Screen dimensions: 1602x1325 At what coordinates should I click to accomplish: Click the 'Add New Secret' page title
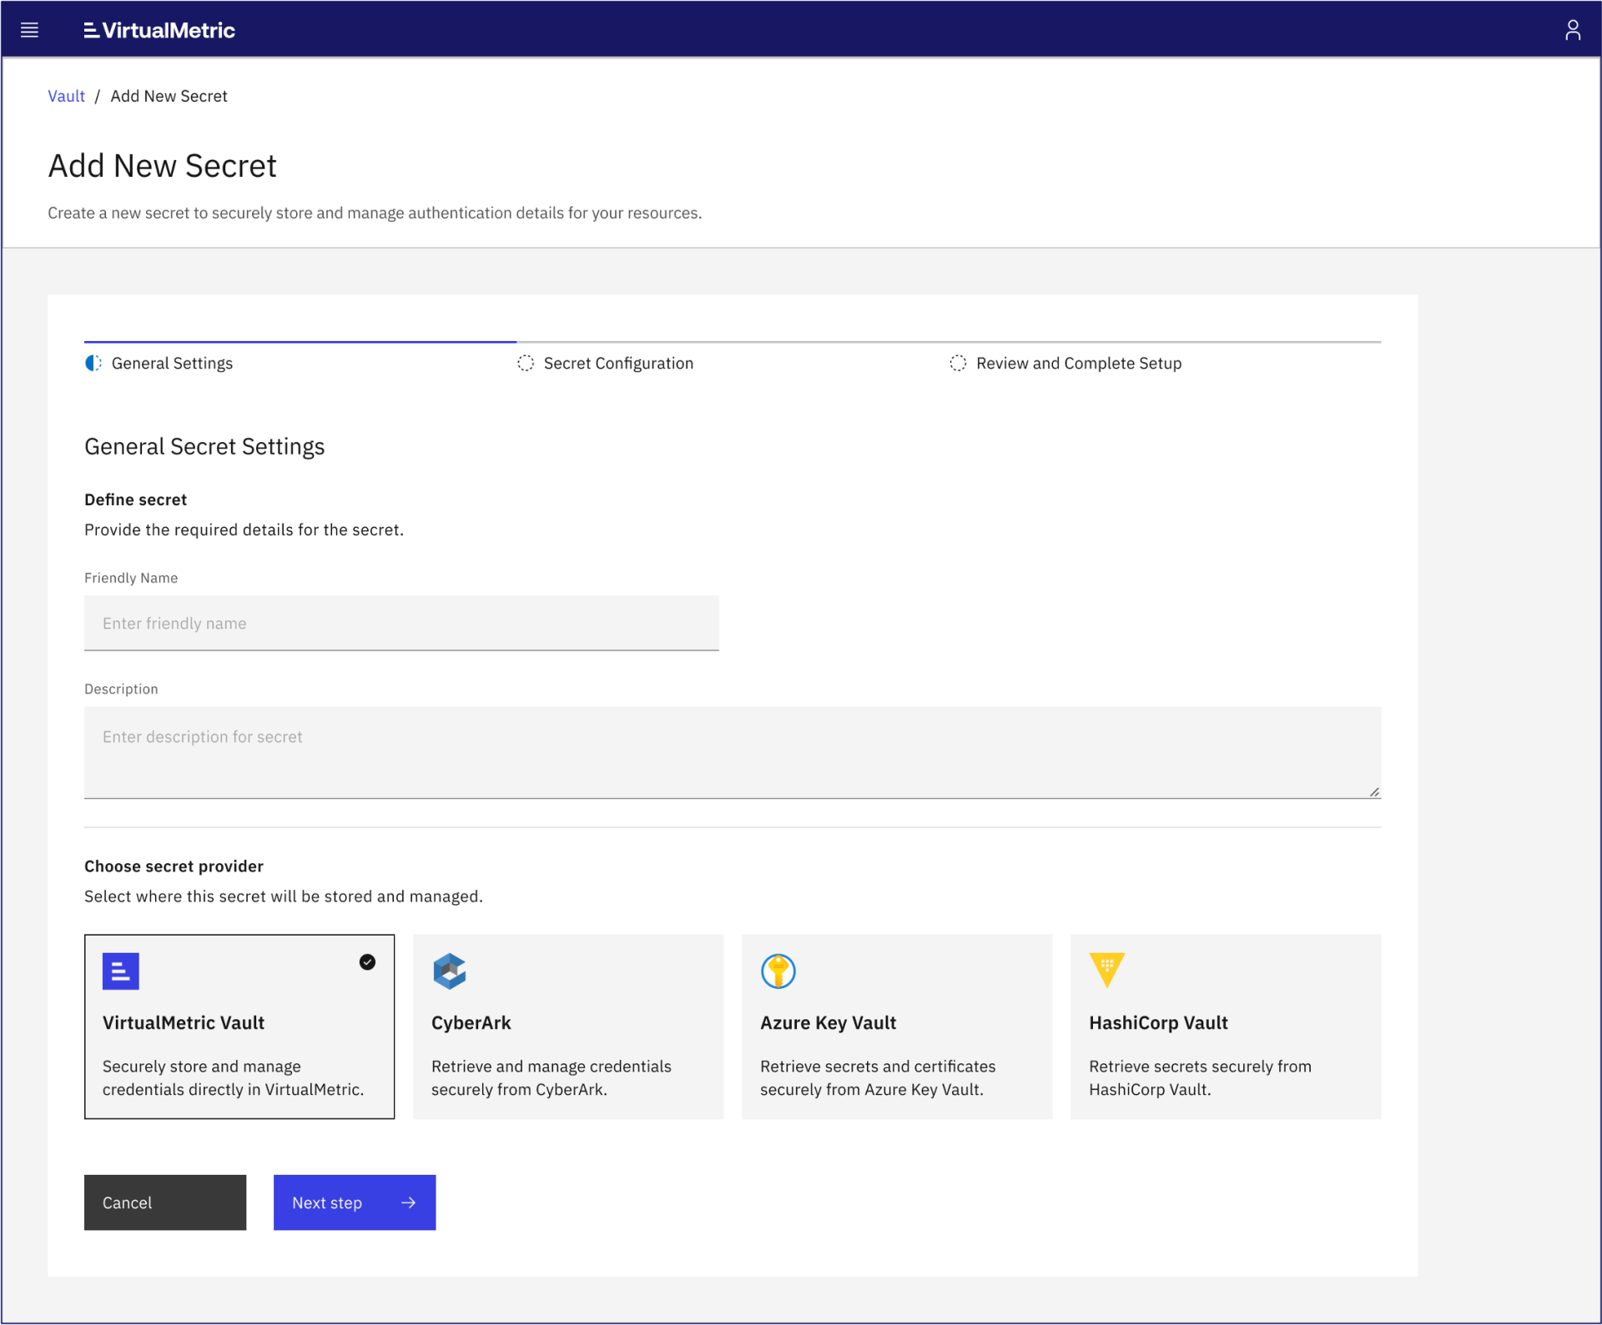click(162, 165)
